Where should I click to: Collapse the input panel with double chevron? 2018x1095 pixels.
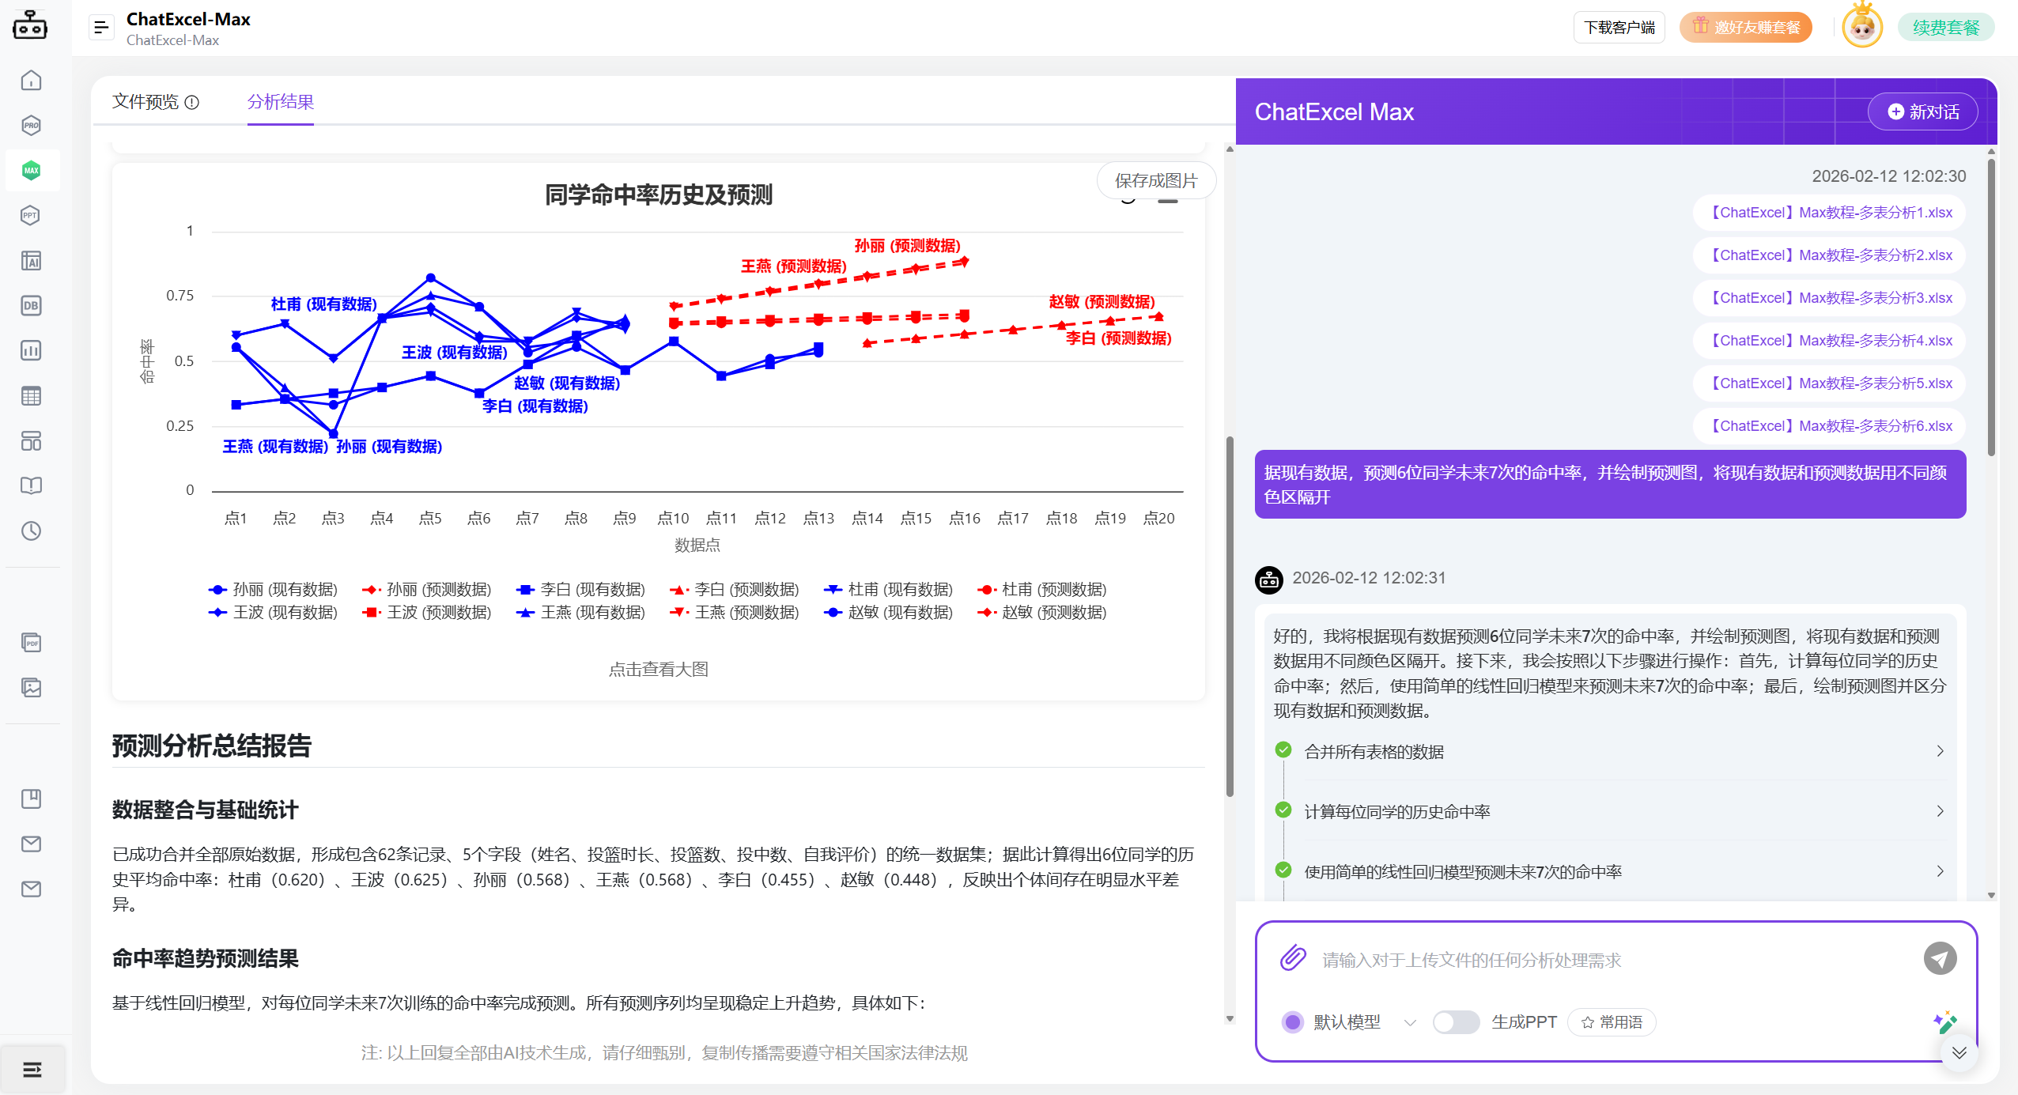(1959, 1052)
